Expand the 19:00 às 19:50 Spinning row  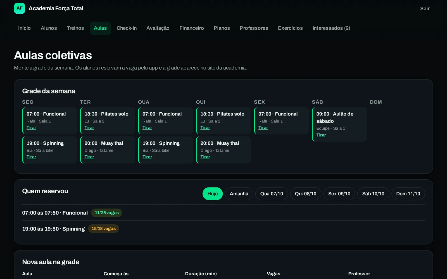[x=223, y=229]
